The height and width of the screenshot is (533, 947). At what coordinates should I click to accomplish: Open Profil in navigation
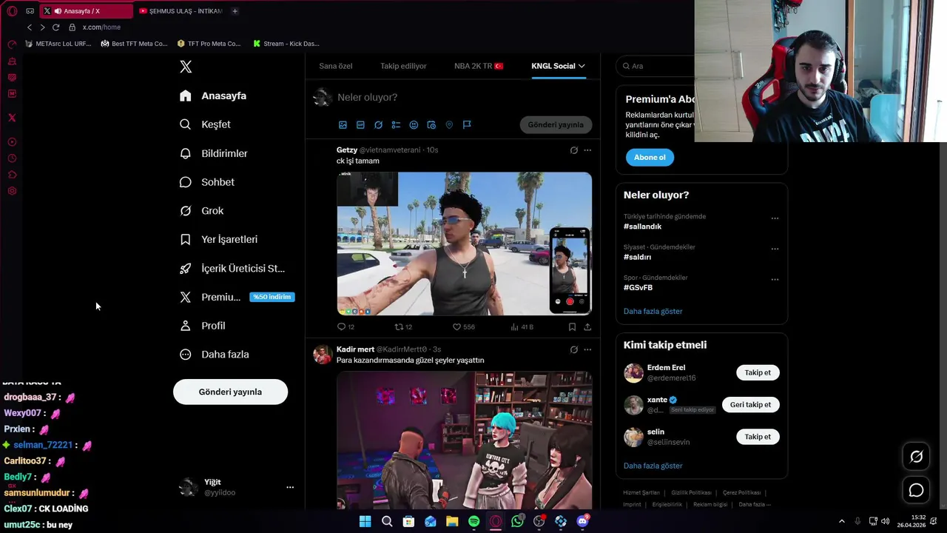(x=203, y=326)
